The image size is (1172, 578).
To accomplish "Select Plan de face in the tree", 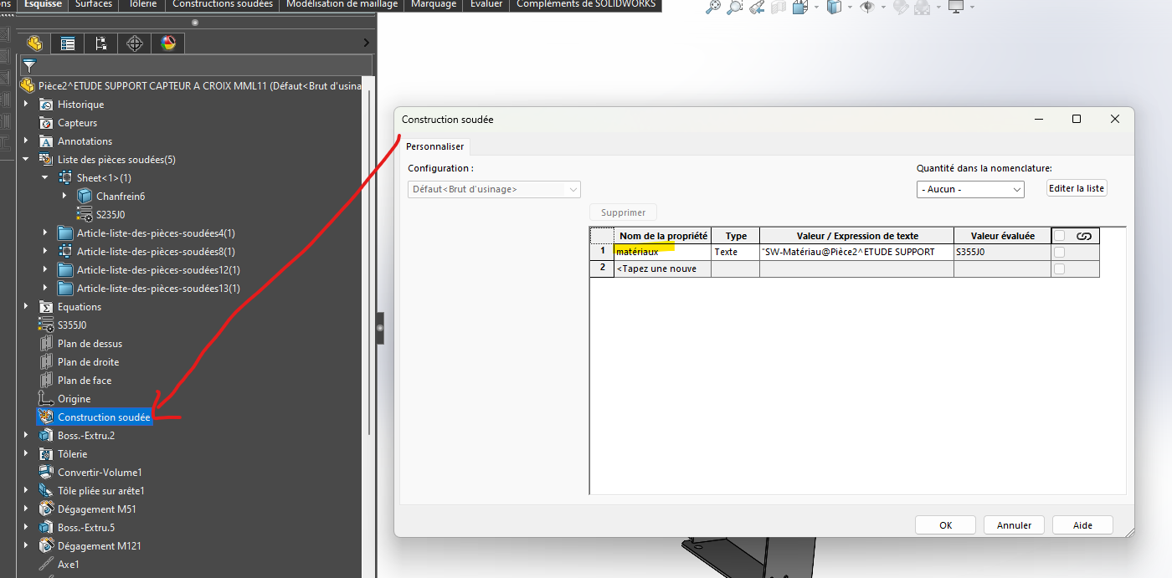I will pos(85,381).
